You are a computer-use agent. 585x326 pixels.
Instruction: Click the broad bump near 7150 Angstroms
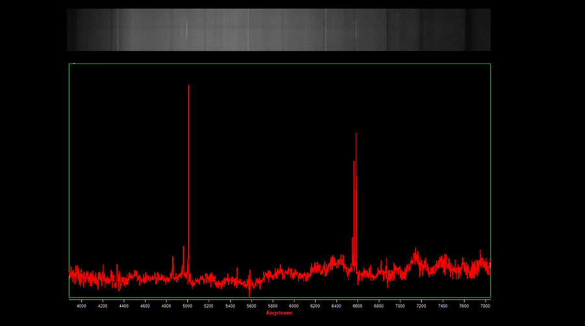415,252
